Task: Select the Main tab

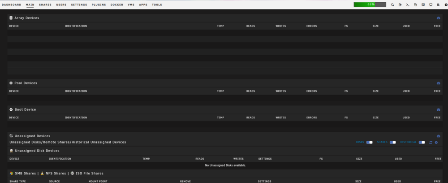Action: (x=30, y=5)
